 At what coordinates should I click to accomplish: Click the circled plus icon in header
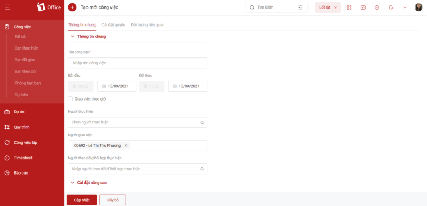377,7
